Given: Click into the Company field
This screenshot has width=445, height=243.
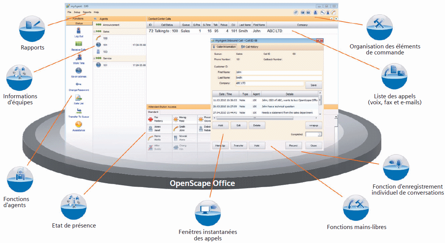Looking at the screenshot, I should [x=270, y=83].
